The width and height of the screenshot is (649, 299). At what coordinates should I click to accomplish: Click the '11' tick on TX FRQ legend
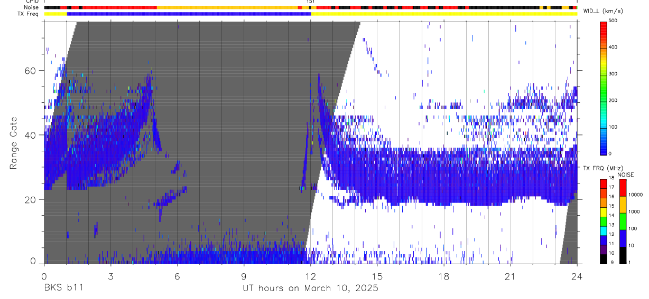pyautogui.click(x=612, y=244)
